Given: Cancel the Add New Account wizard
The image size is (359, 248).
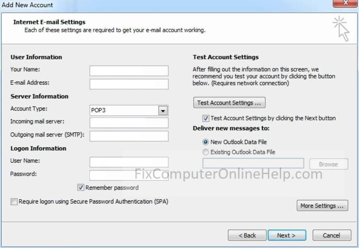Looking at the screenshot, I should [x=331, y=235].
